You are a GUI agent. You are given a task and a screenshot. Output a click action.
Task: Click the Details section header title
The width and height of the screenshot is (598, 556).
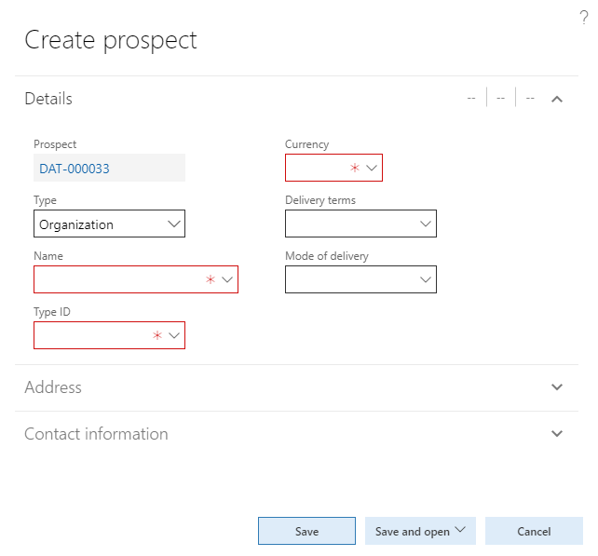click(x=48, y=99)
